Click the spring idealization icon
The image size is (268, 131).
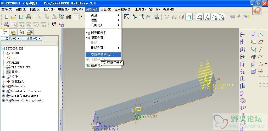pos(243,115)
